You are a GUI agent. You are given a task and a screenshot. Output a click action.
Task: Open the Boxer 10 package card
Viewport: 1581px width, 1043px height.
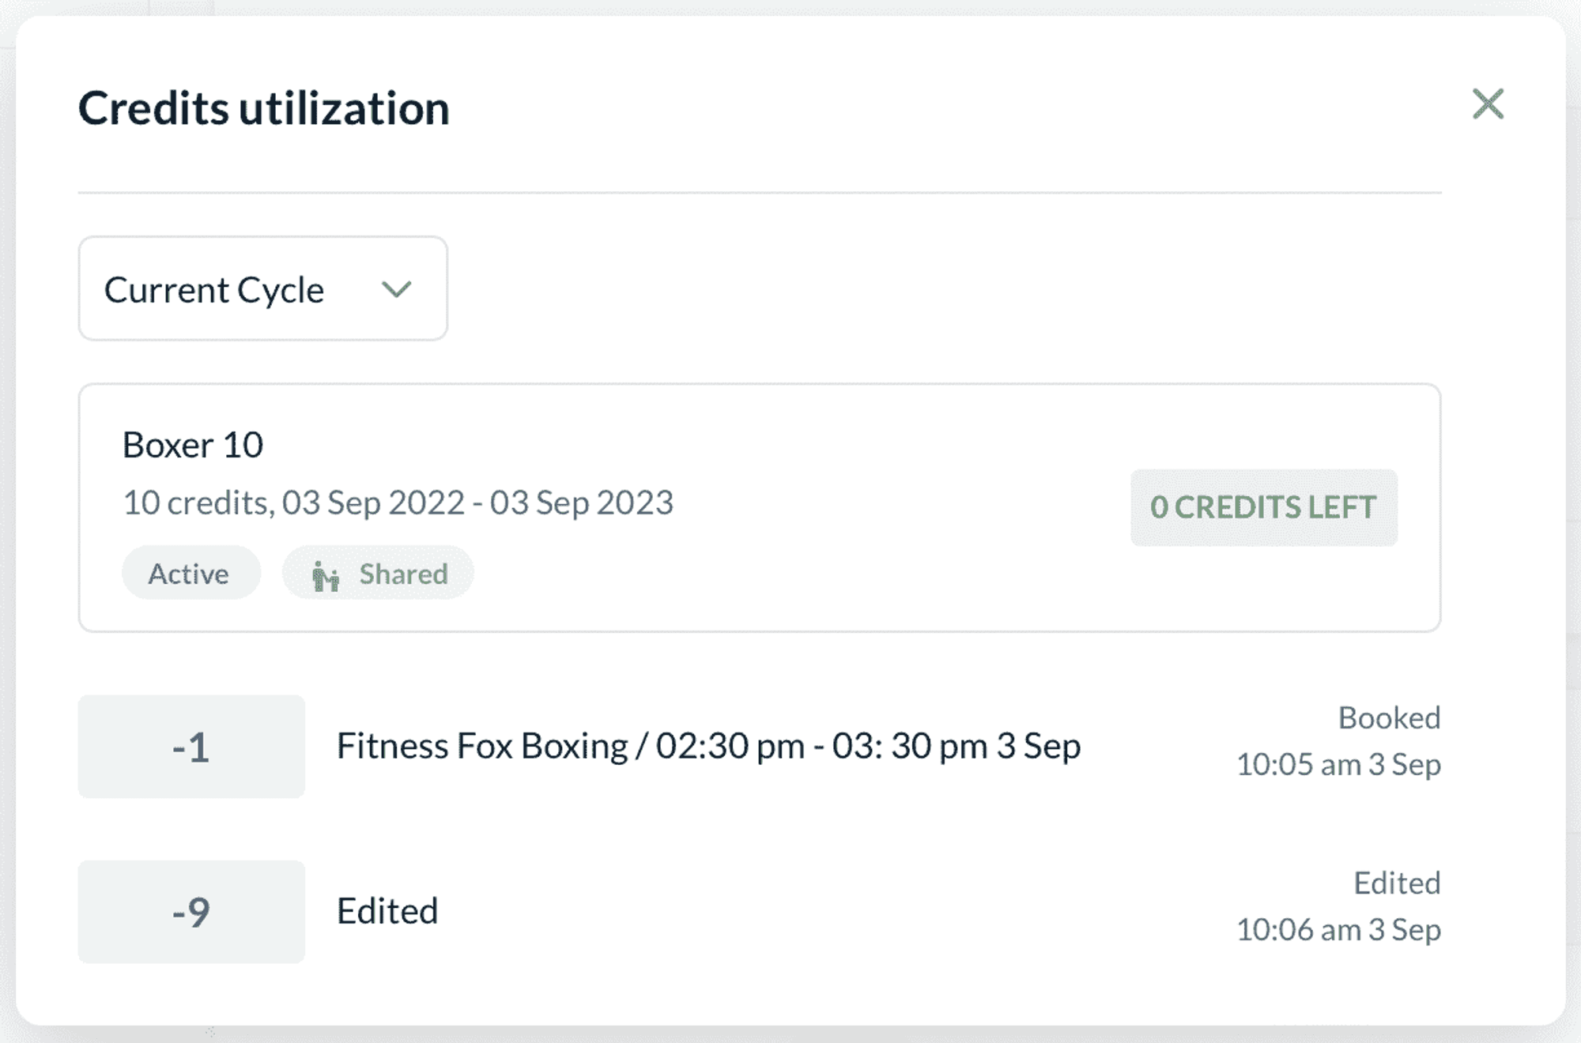coord(760,507)
